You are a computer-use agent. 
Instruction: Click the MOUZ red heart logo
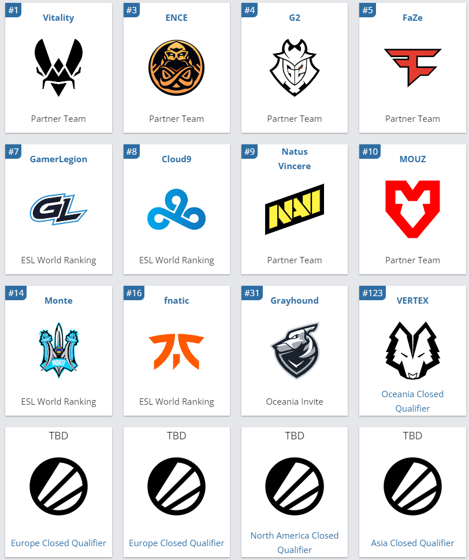(x=412, y=210)
